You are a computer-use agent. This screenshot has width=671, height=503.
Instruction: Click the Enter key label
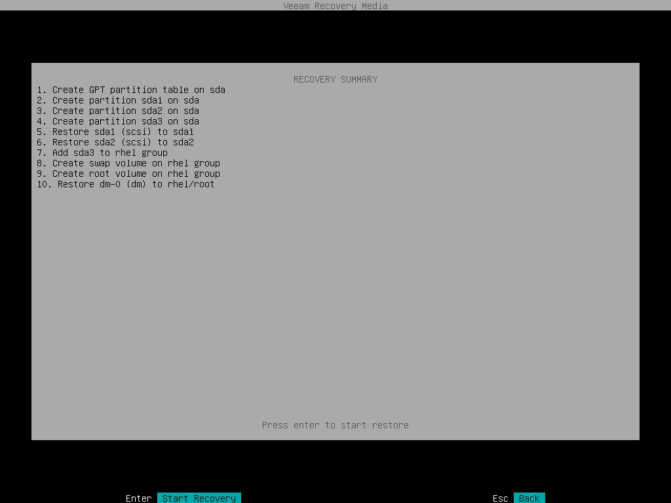click(x=138, y=498)
